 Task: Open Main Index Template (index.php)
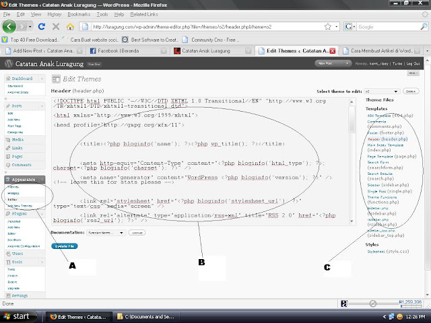coord(385,147)
